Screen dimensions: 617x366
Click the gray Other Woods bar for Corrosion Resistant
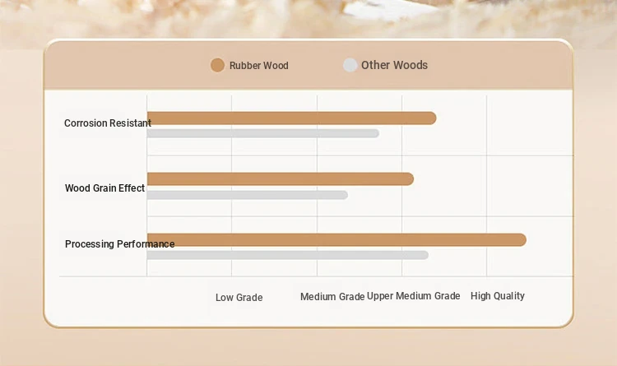click(x=263, y=133)
